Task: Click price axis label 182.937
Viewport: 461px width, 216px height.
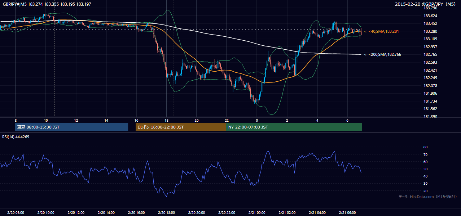Action: click(430, 47)
